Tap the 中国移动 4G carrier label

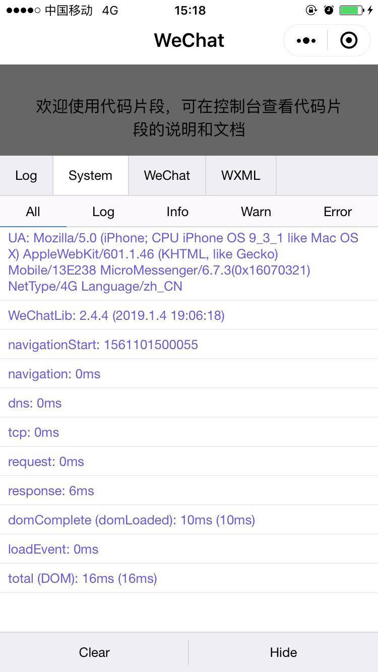point(81,10)
